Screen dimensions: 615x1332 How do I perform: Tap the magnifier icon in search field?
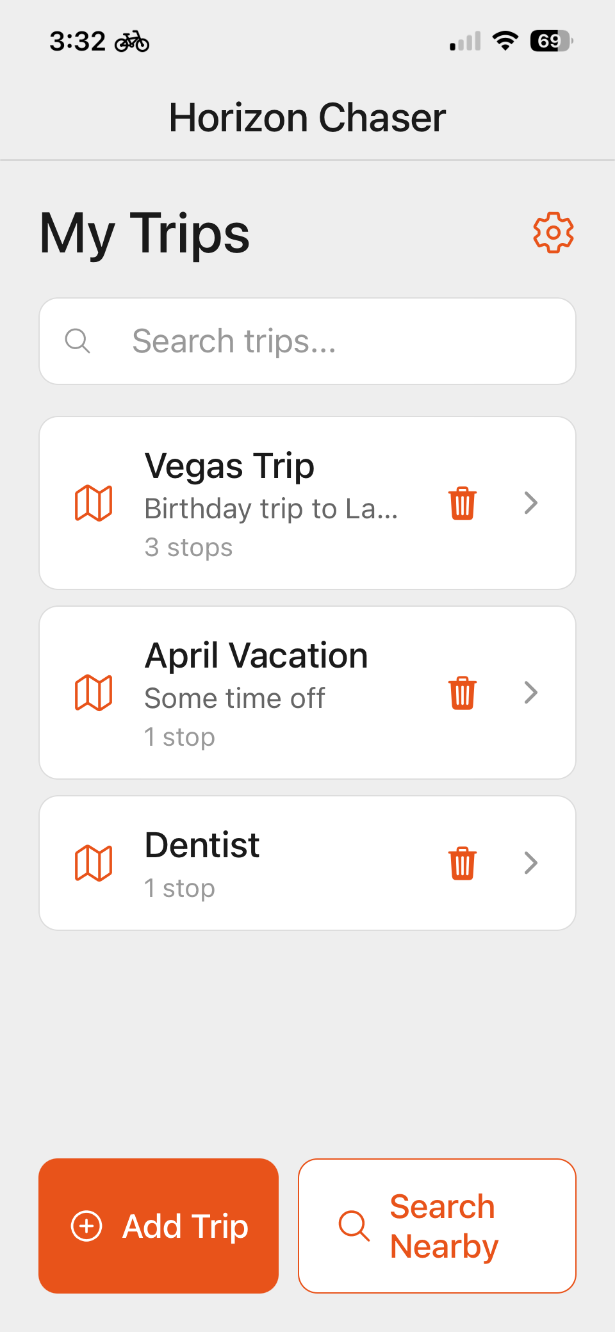point(78,341)
